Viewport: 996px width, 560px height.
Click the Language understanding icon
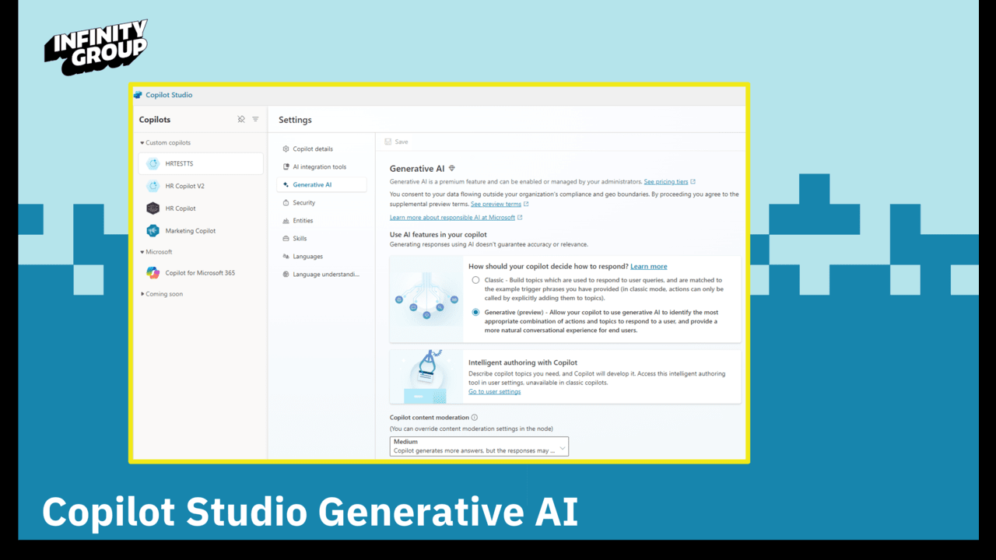[286, 275]
